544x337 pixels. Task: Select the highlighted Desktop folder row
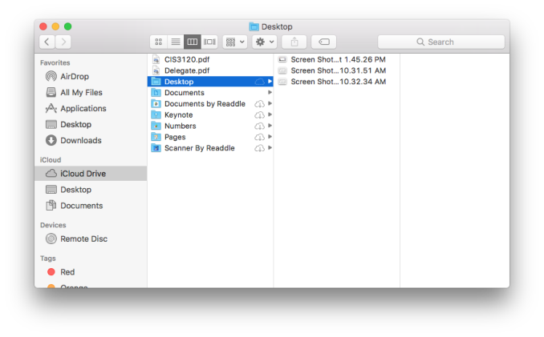point(210,82)
